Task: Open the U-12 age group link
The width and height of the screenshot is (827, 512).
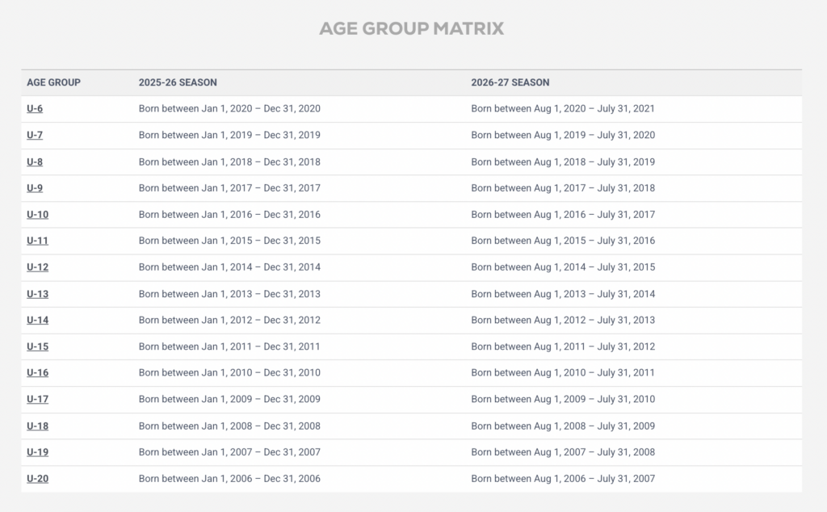Action: coord(37,267)
